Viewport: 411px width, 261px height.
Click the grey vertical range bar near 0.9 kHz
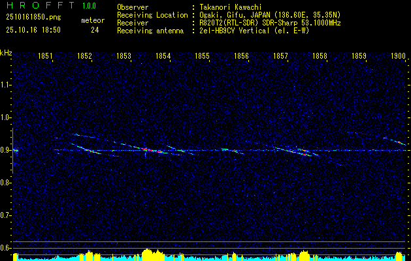(12, 151)
